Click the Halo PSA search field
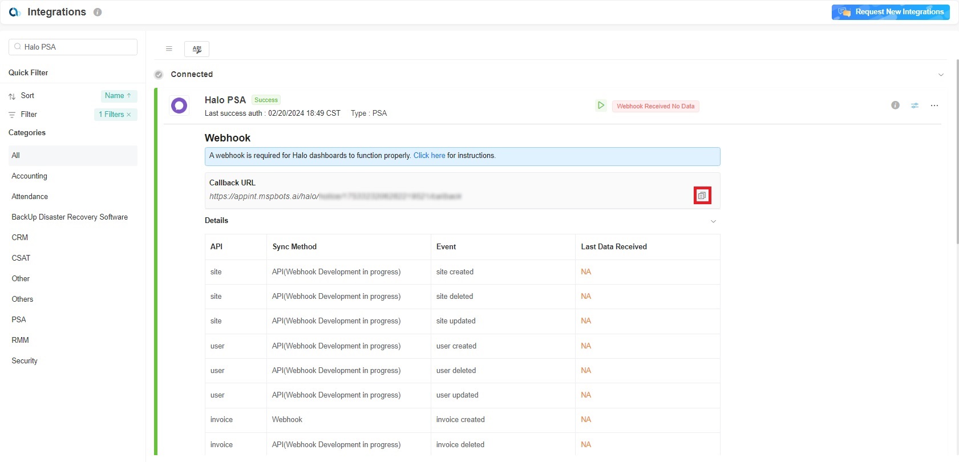 point(77,47)
